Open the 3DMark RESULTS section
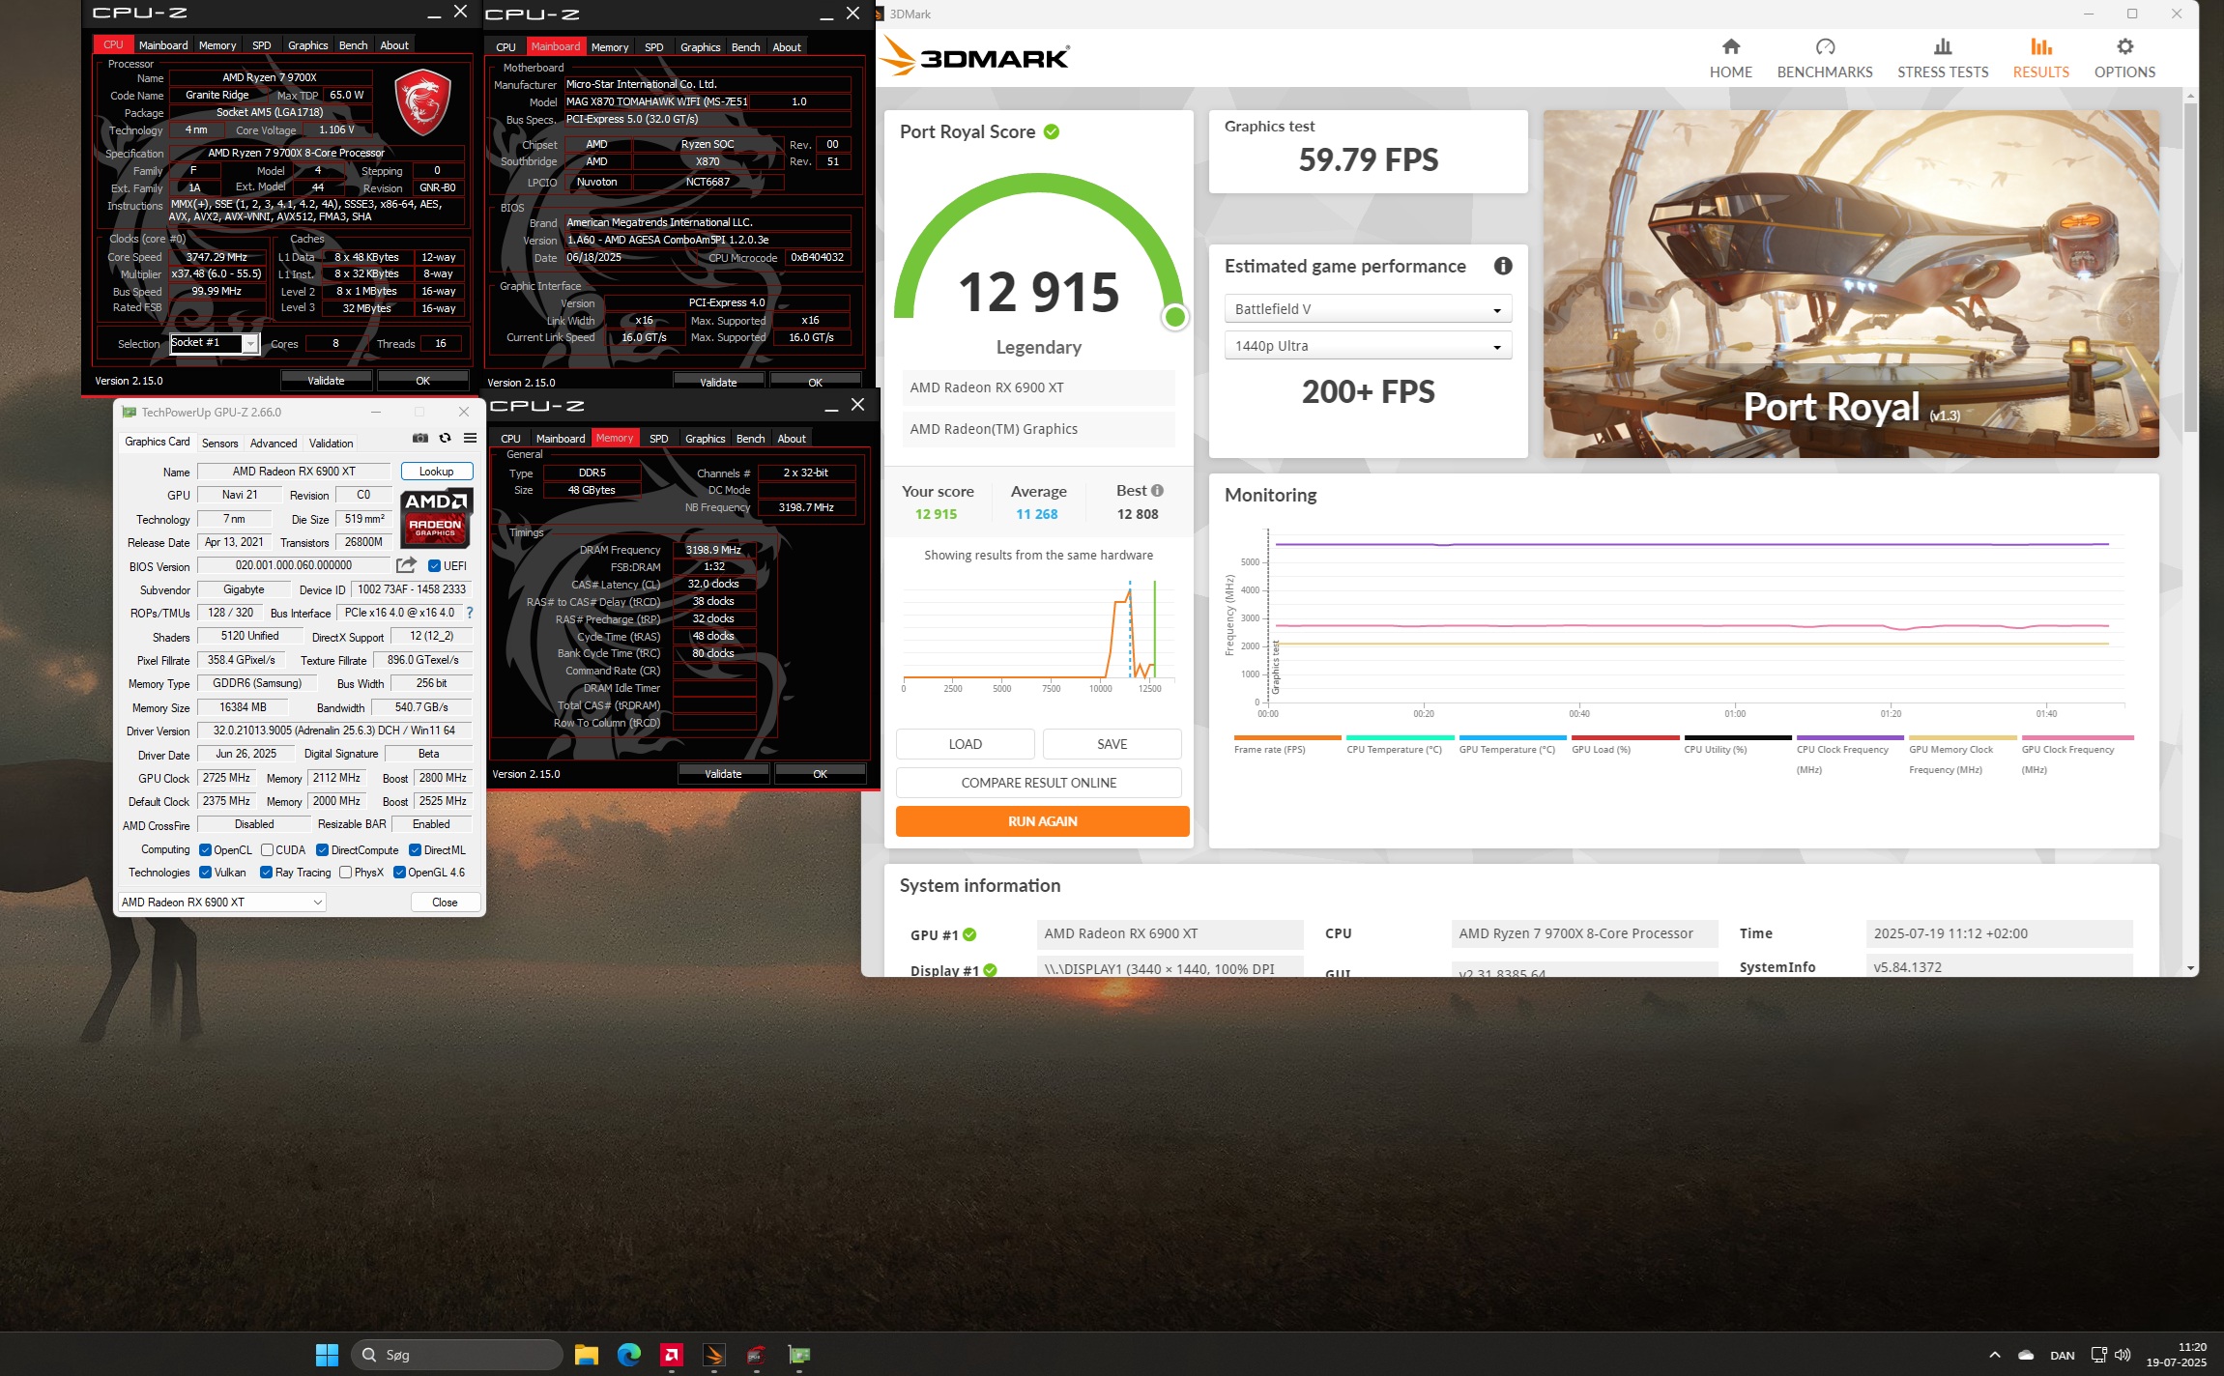This screenshot has height=1376, width=2224. (x=2040, y=58)
